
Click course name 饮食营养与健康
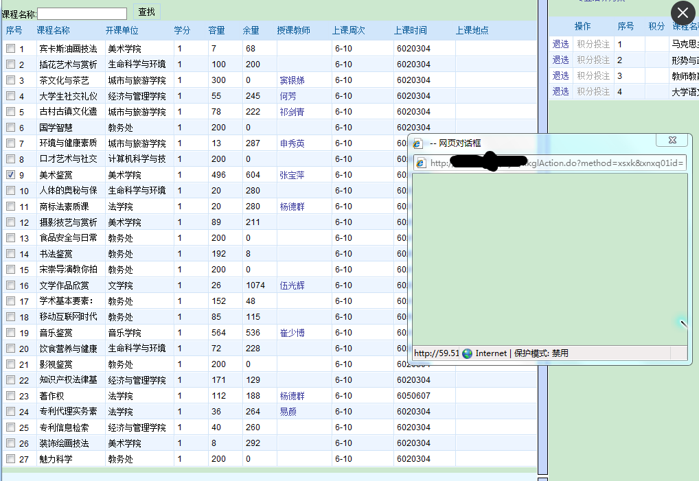point(68,349)
